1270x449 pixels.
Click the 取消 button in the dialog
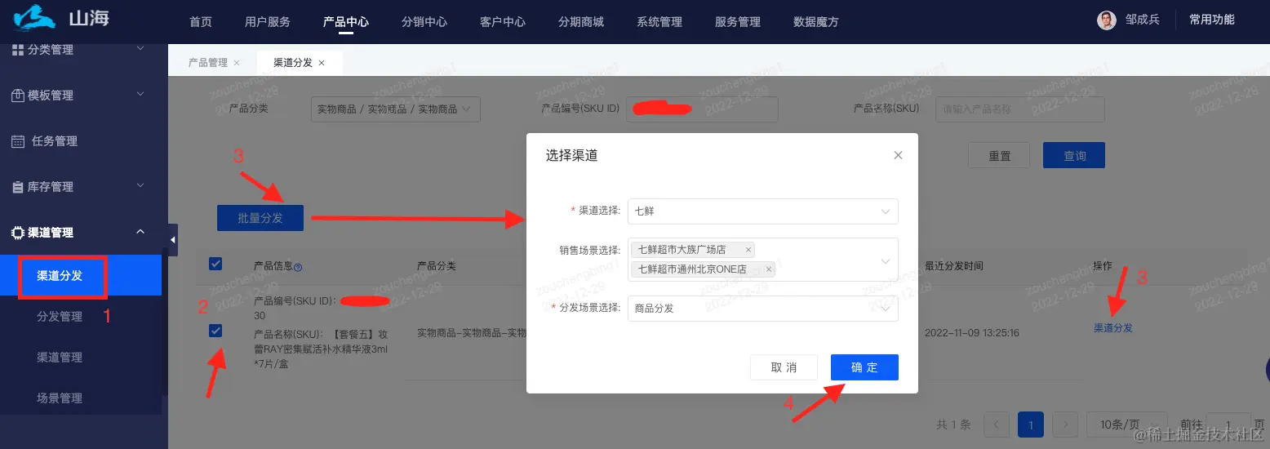click(x=784, y=367)
